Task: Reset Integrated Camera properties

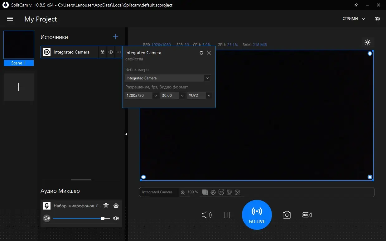Action: (201, 53)
